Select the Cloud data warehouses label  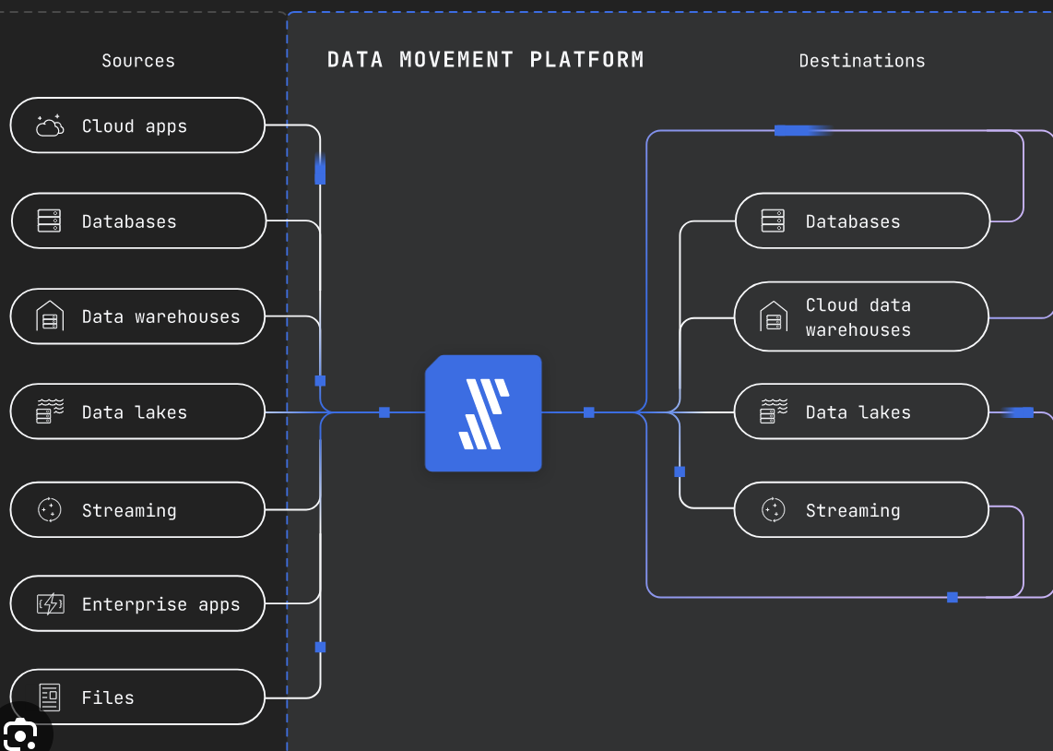pos(858,317)
